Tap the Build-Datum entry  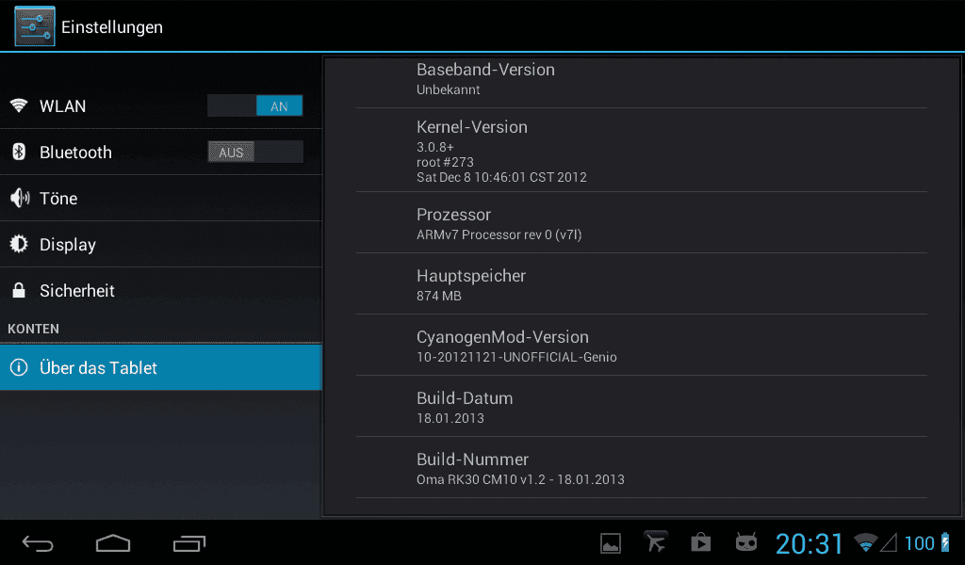tap(641, 407)
